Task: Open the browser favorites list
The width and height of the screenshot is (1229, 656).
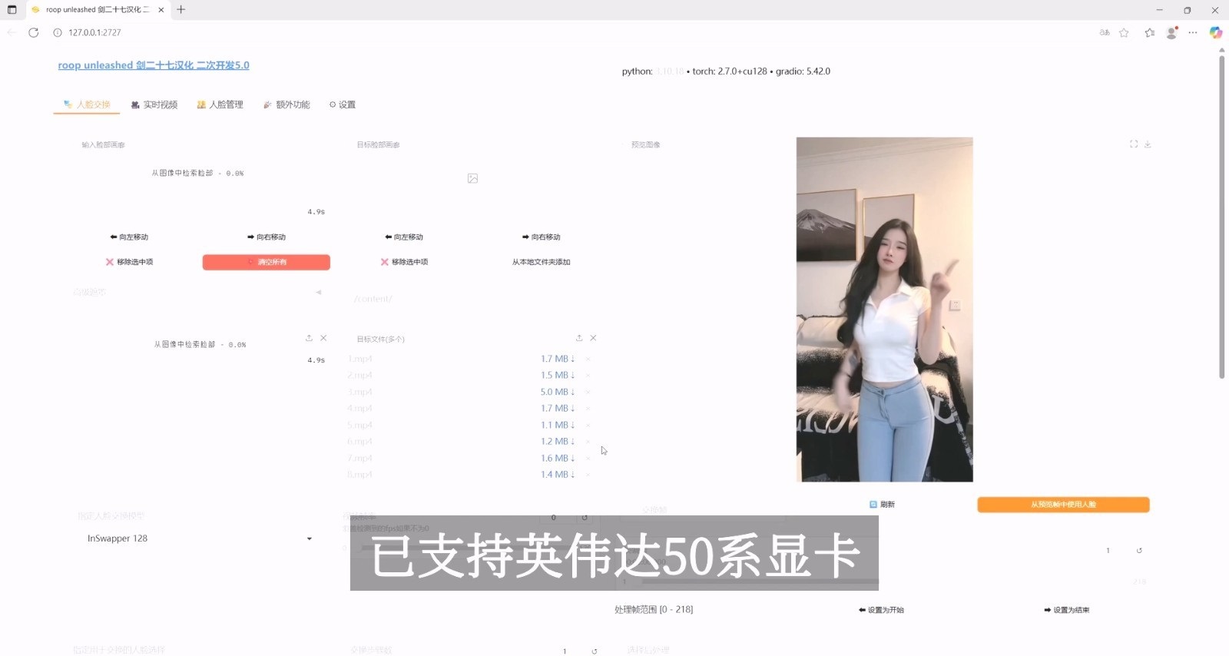Action: pos(1149,32)
